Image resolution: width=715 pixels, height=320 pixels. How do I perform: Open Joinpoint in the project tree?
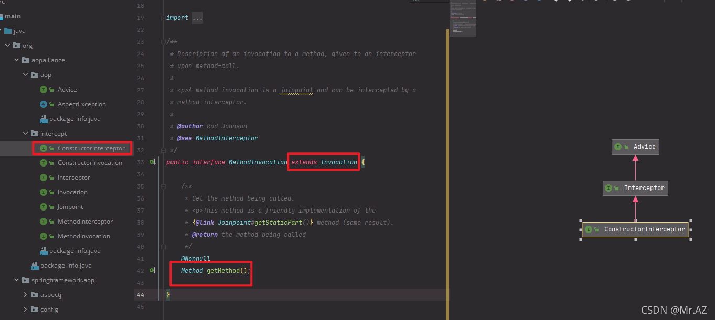[70, 207]
